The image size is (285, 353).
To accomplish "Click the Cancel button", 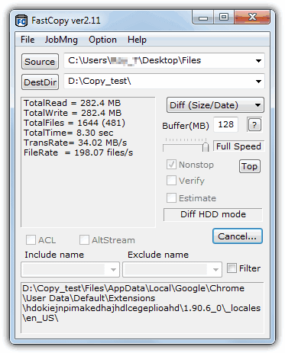I will 238,236.
